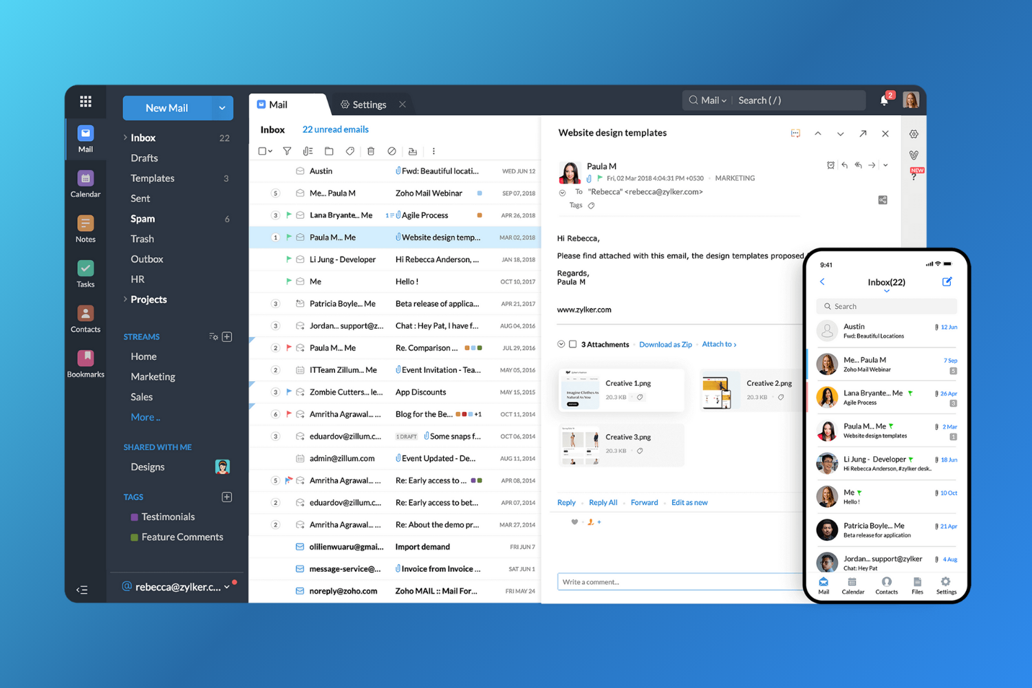Expand recipient details chevron beside To
The image size is (1032, 688).
pos(562,193)
